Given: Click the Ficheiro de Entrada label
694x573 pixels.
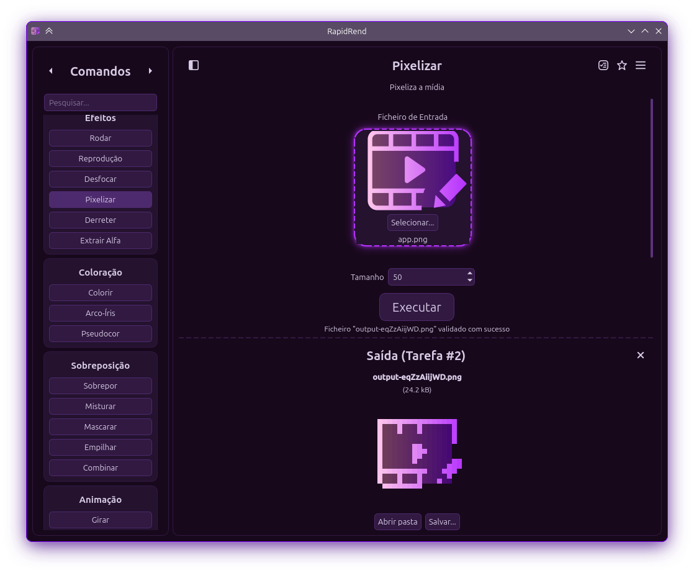Looking at the screenshot, I should pyautogui.click(x=413, y=117).
